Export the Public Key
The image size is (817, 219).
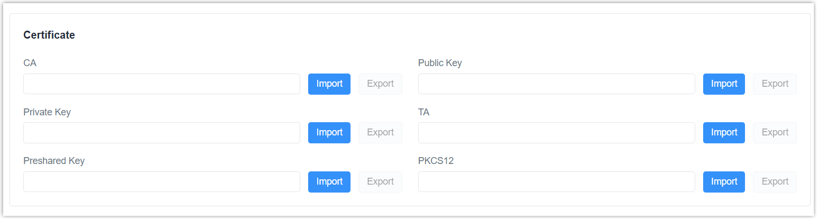coord(775,84)
